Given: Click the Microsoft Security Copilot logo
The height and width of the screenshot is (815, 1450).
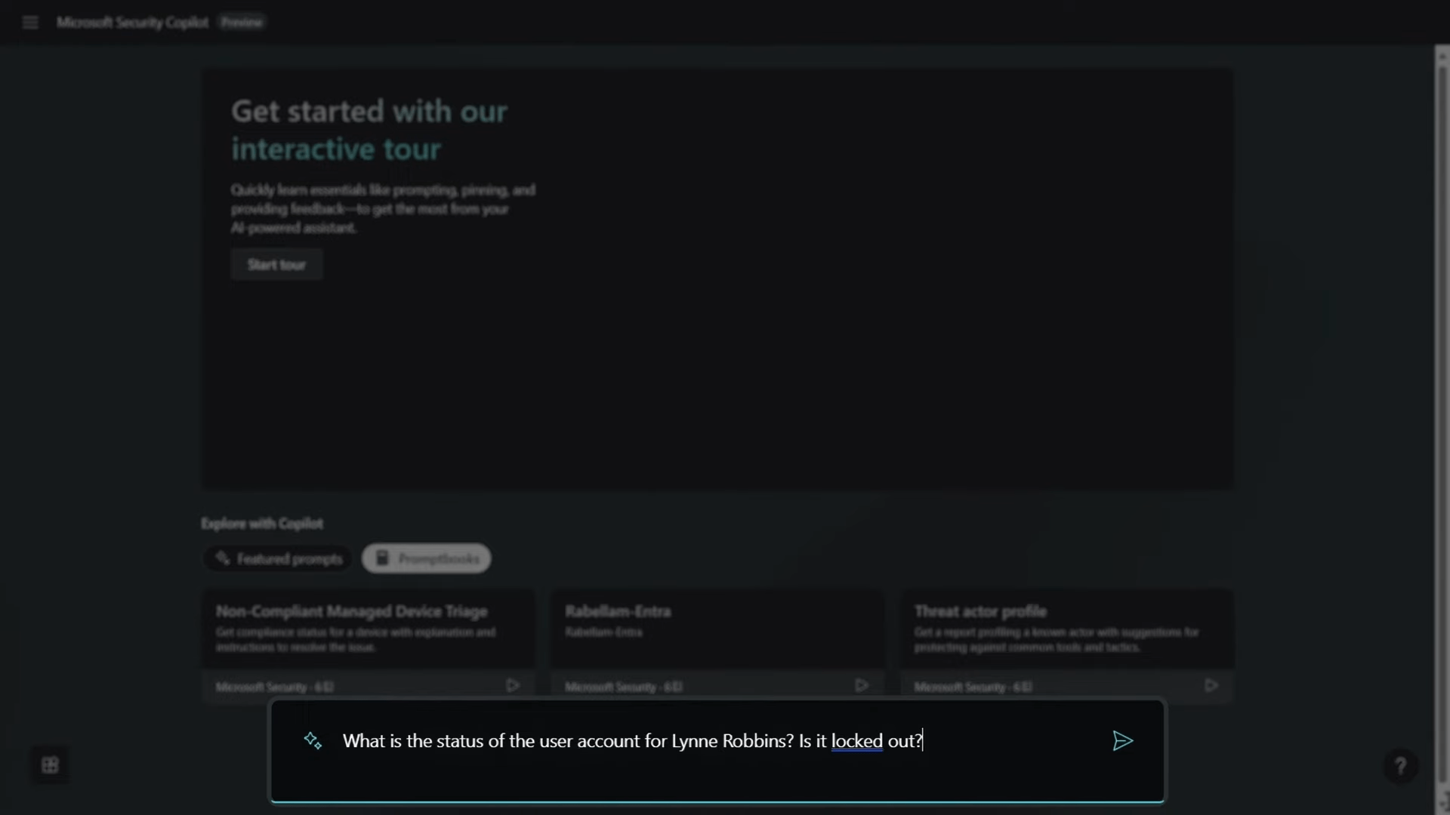Looking at the screenshot, I should pos(132,22).
